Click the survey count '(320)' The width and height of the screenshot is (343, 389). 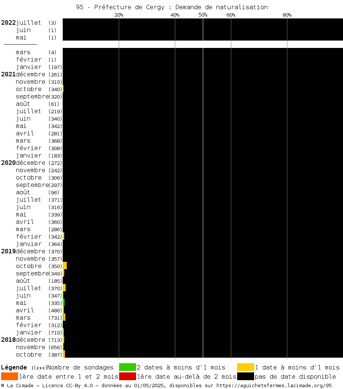[x=55, y=97]
